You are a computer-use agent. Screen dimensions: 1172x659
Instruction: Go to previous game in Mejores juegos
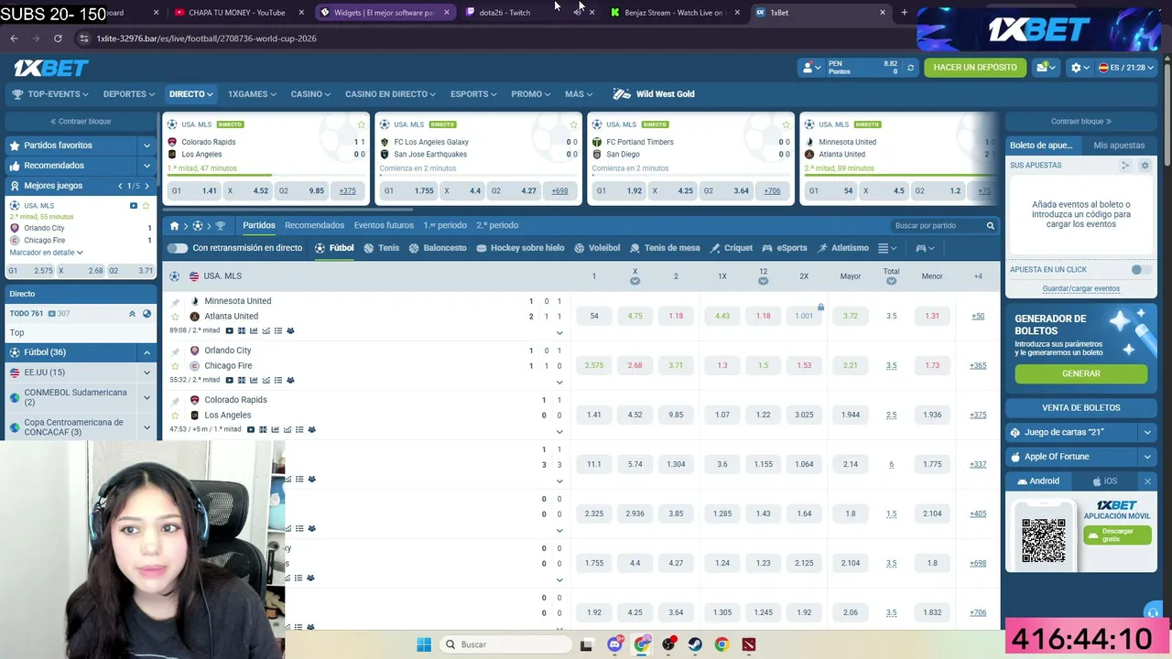(x=120, y=186)
